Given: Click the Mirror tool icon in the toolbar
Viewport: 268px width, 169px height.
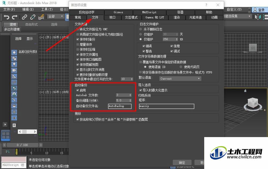Looking at the screenshot, I should 258,17.
